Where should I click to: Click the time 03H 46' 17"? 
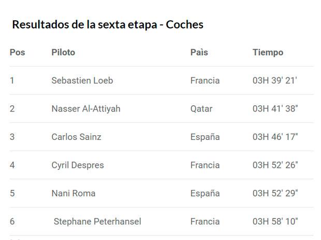point(275,137)
